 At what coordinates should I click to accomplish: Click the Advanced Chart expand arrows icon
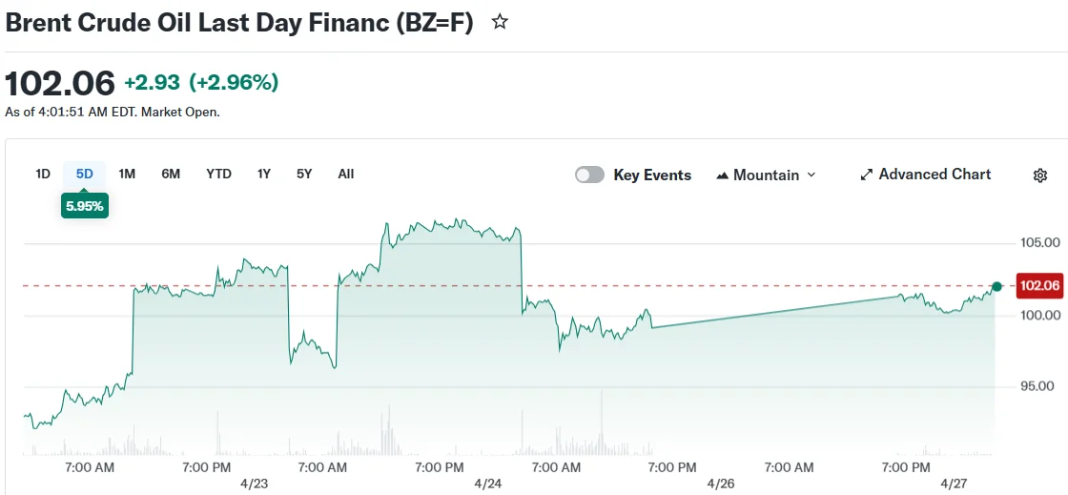click(866, 175)
